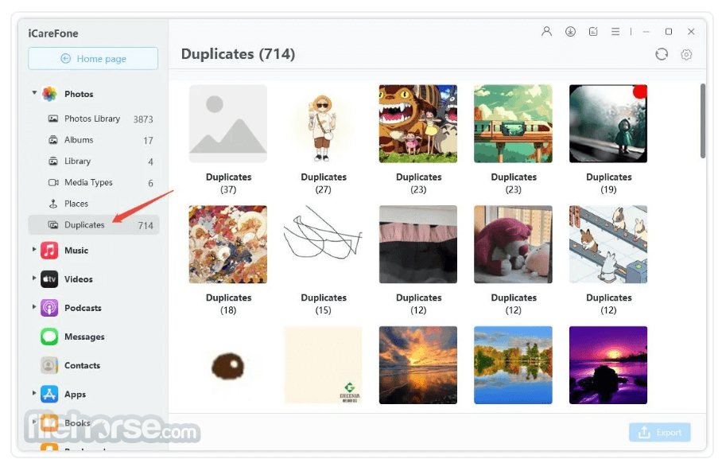Open pink teddy bear Duplicates (12) thumbnail

click(514, 244)
